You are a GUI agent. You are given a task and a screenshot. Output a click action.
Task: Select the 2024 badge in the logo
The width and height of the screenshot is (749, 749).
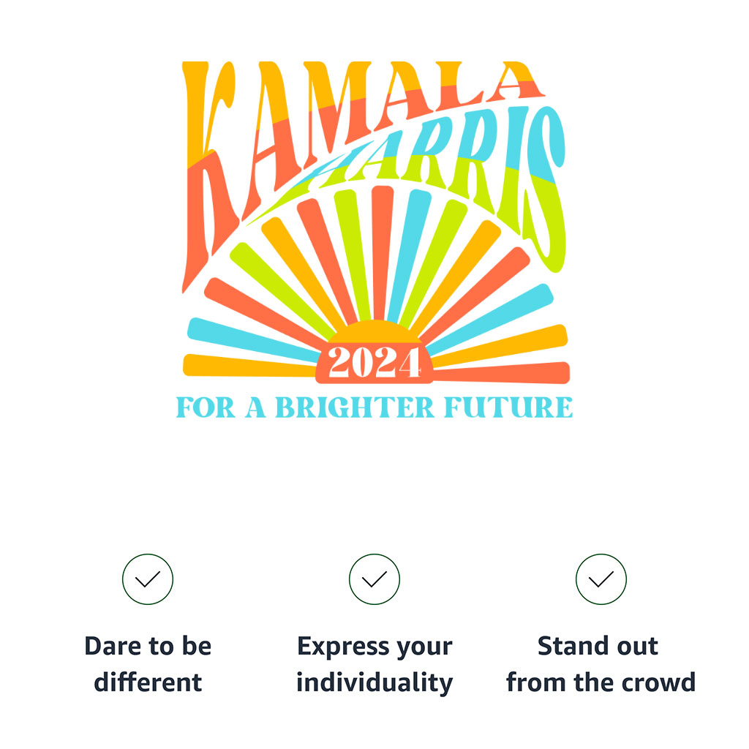click(374, 363)
